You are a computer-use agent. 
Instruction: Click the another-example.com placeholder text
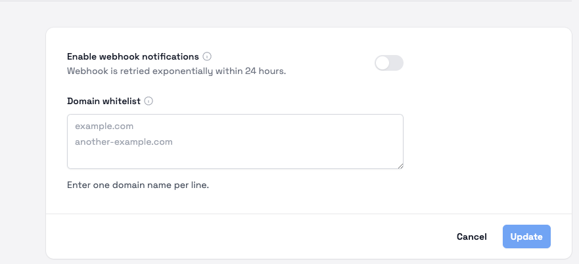click(x=124, y=141)
